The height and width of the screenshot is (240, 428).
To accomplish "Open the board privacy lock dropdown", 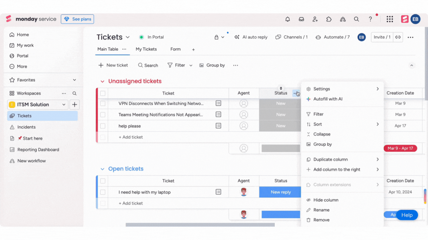I will pos(219,37).
